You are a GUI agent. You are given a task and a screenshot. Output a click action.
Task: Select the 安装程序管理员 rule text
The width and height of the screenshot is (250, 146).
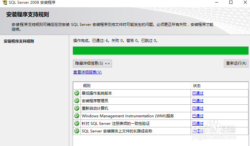(x=95, y=101)
